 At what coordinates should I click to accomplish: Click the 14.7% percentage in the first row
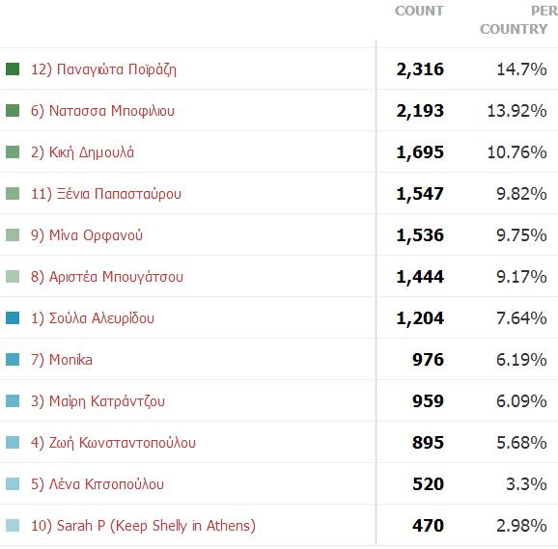coord(521,69)
